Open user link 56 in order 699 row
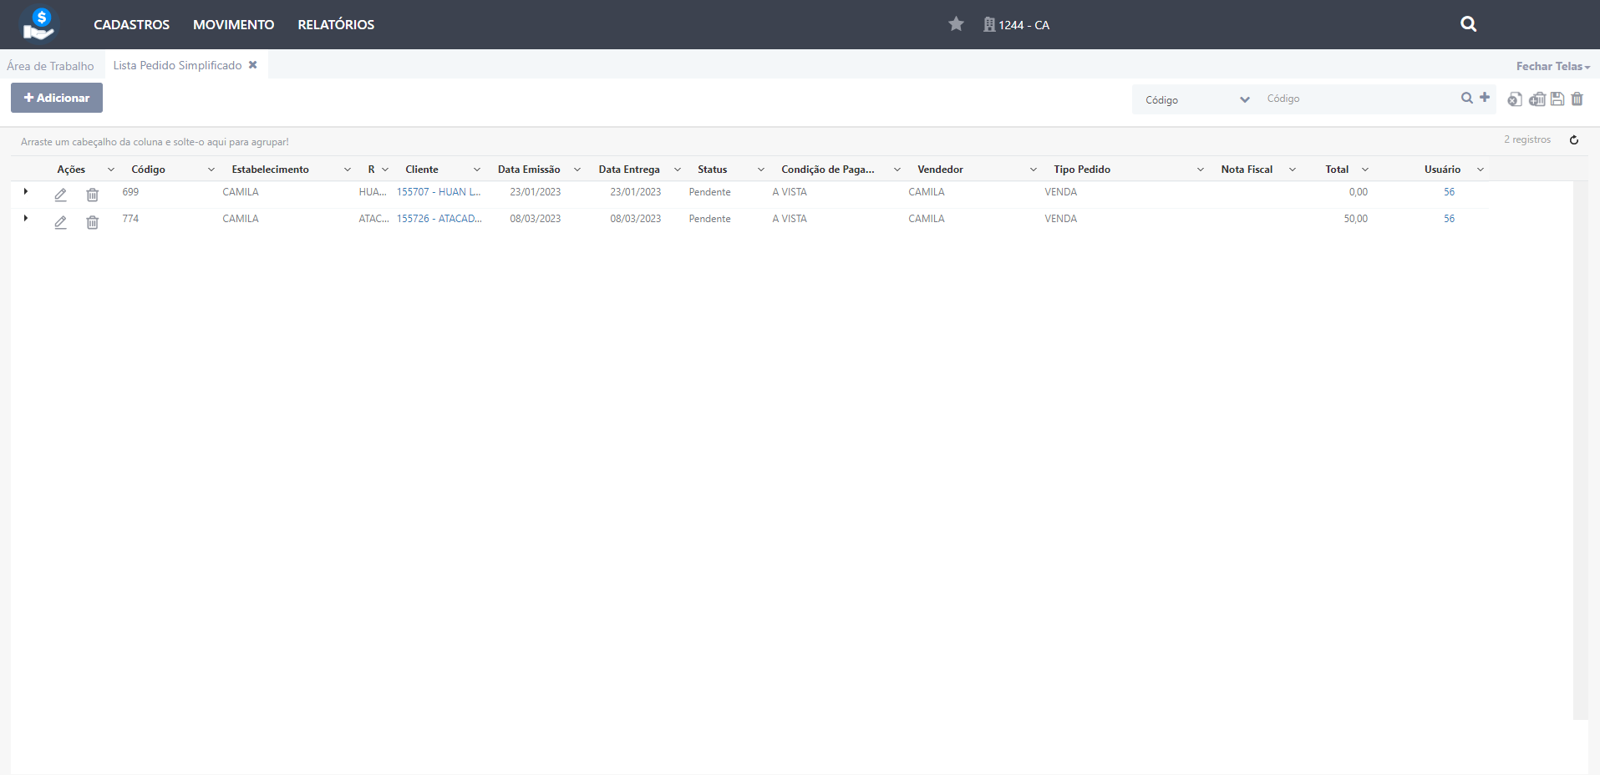 pos(1449,192)
